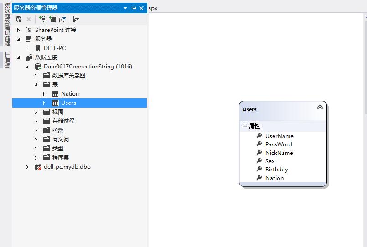Collapse the 属性 section in Users entity
This screenshot has width=367, height=247.
point(245,125)
